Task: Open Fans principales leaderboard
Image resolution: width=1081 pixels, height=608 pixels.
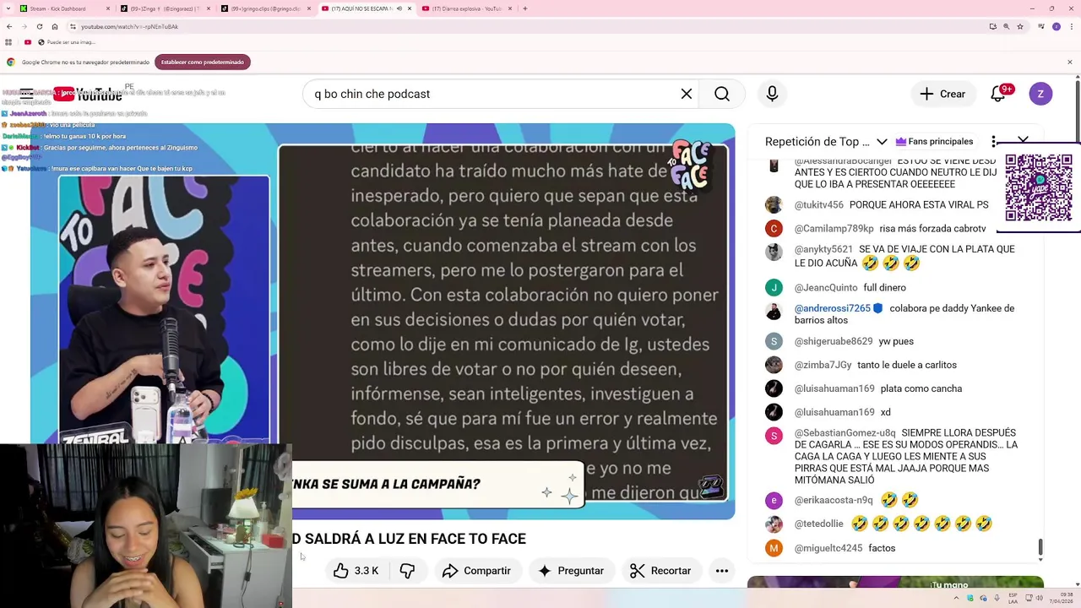Action: pyautogui.click(x=934, y=141)
